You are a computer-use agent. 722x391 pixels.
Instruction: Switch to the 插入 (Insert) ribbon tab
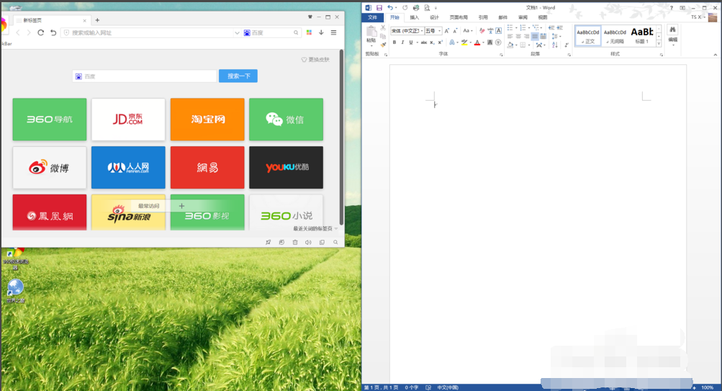point(415,17)
